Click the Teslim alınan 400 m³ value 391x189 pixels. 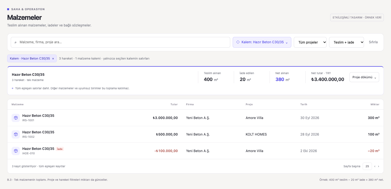tap(211, 79)
